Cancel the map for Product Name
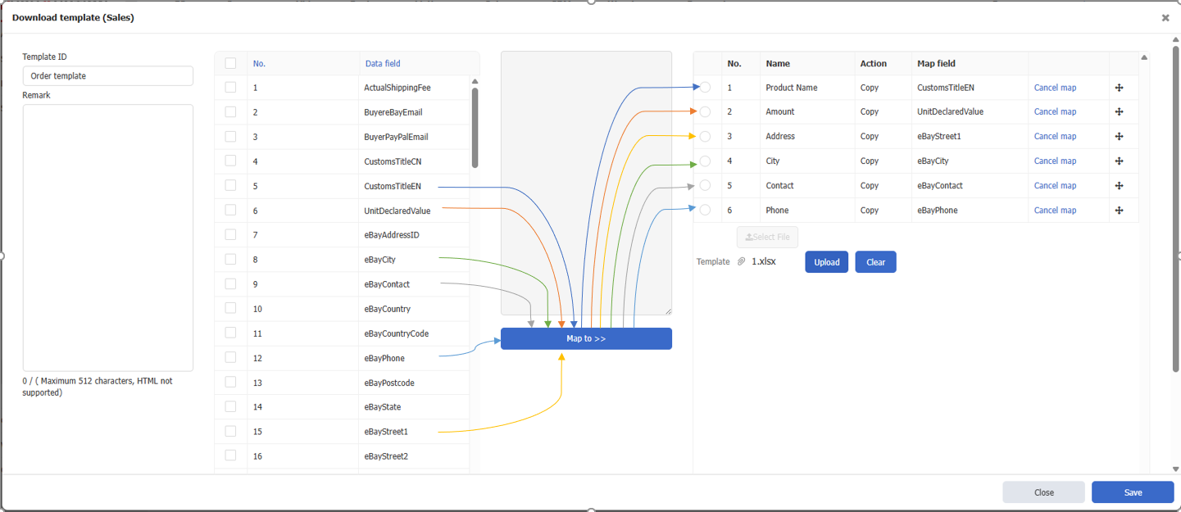 (1055, 88)
